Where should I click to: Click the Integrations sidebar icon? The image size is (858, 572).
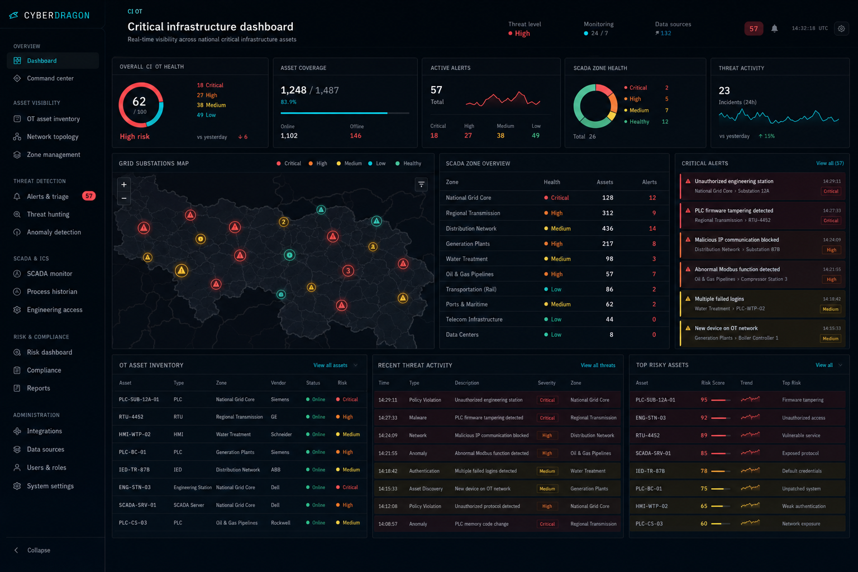click(17, 431)
